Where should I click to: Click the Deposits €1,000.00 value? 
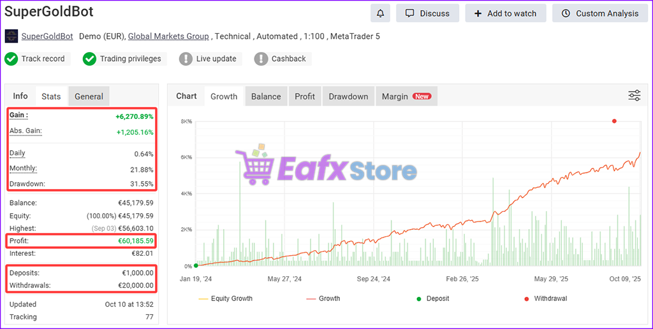coord(138,273)
